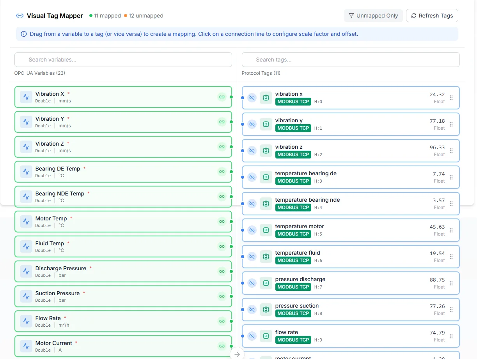Grab the drag handle on temperature motor tag
This screenshot has width=477, height=359.
point(451,230)
